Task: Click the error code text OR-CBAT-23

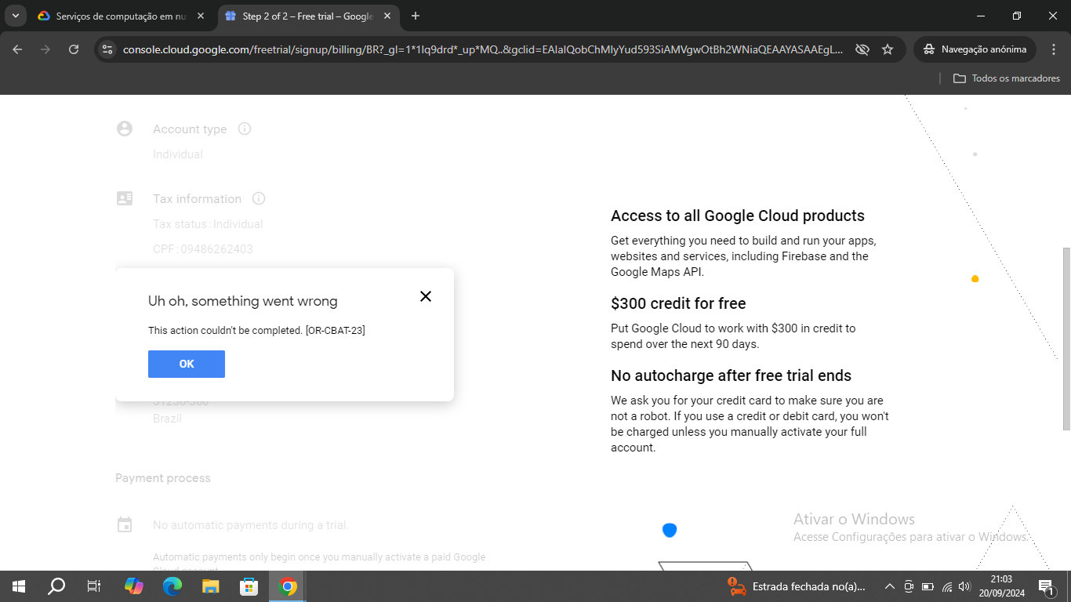Action: tap(336, 331)
